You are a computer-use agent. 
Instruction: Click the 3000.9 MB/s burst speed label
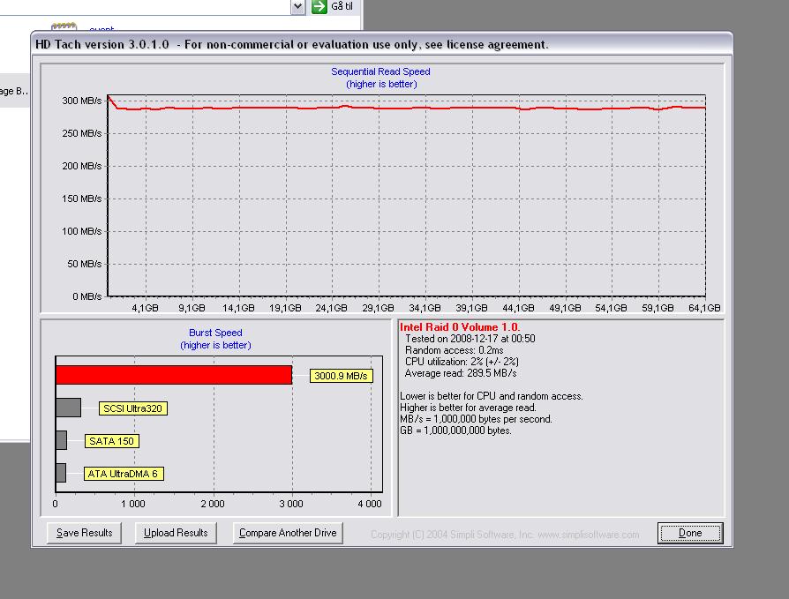pos(342,376)
